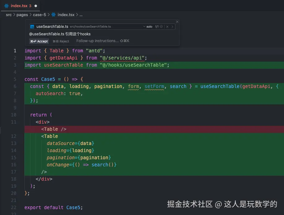The image size is (284, 215).
Task: Open the case-5 breadcrumb segment
Action: (39, 15)
